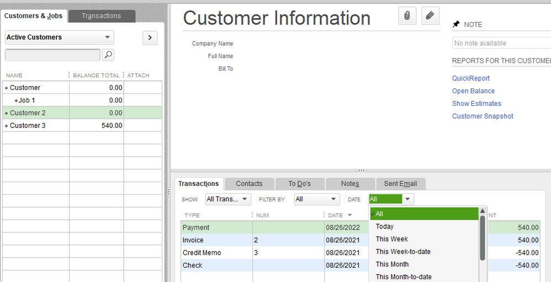Switch to Customers & Jobs tab
The width and height of the screenshot is (551, 282).
[33, 16]
